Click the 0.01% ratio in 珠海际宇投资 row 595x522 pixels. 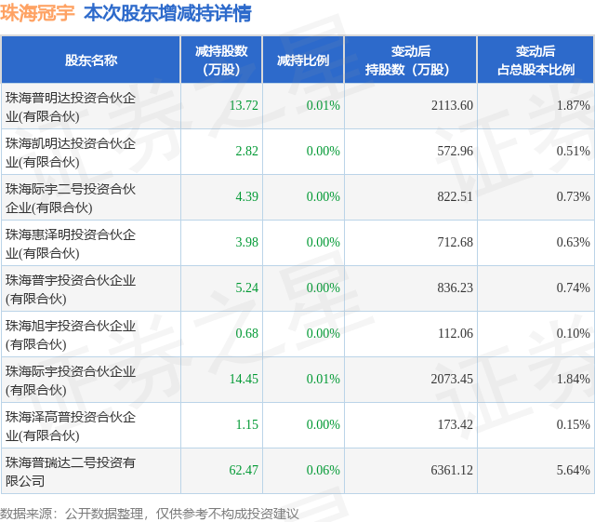click(x=323, y=379)
